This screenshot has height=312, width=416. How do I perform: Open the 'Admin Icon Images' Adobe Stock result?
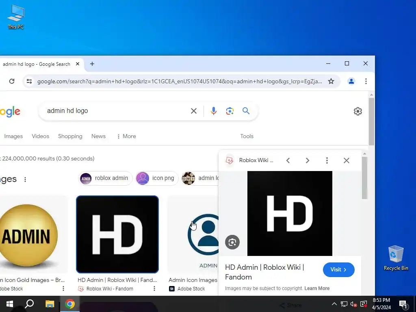[193, 280]
